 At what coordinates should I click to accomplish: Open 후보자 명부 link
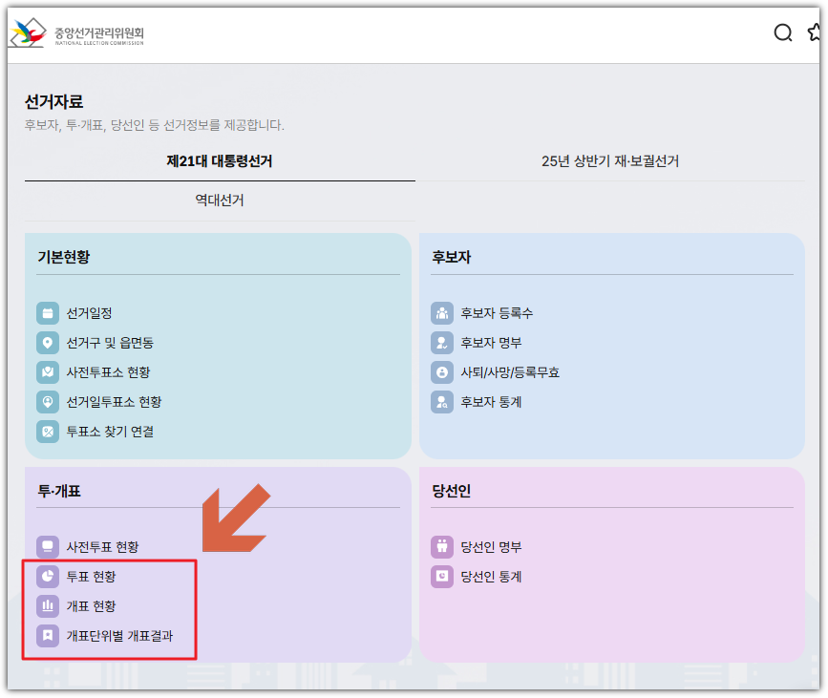coord(491,343)
